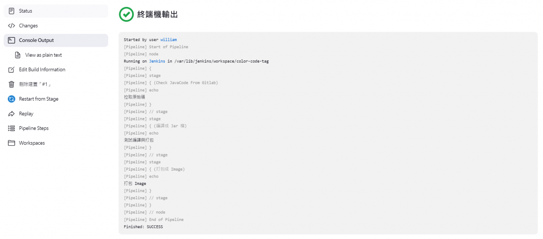
Task: Click the Finished: SUCCESS line in console
Action: click(x=143, y=227)
